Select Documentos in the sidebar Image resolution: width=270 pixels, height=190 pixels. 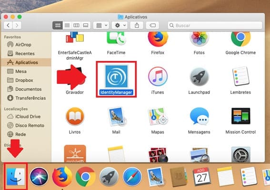[26, 89]
